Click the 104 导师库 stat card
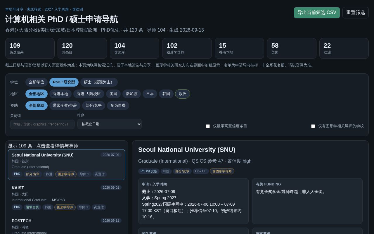 [134, 49]
